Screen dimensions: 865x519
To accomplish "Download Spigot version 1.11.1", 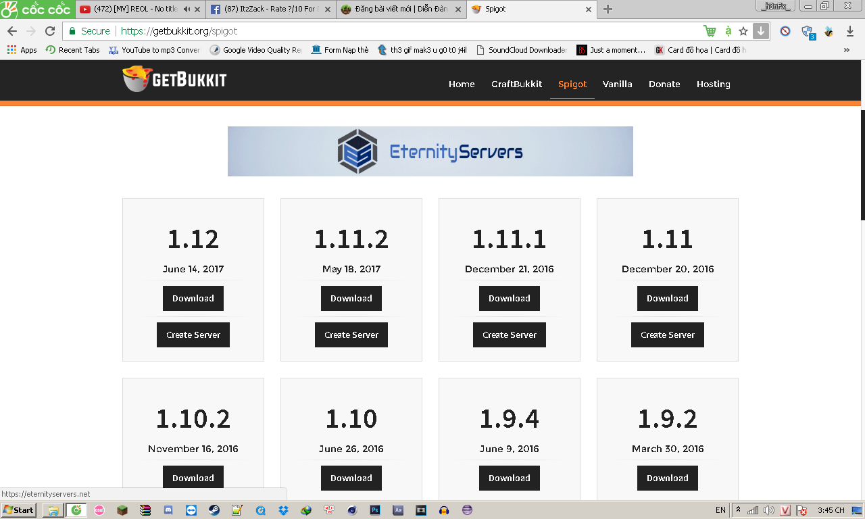I will pos(510,298).
